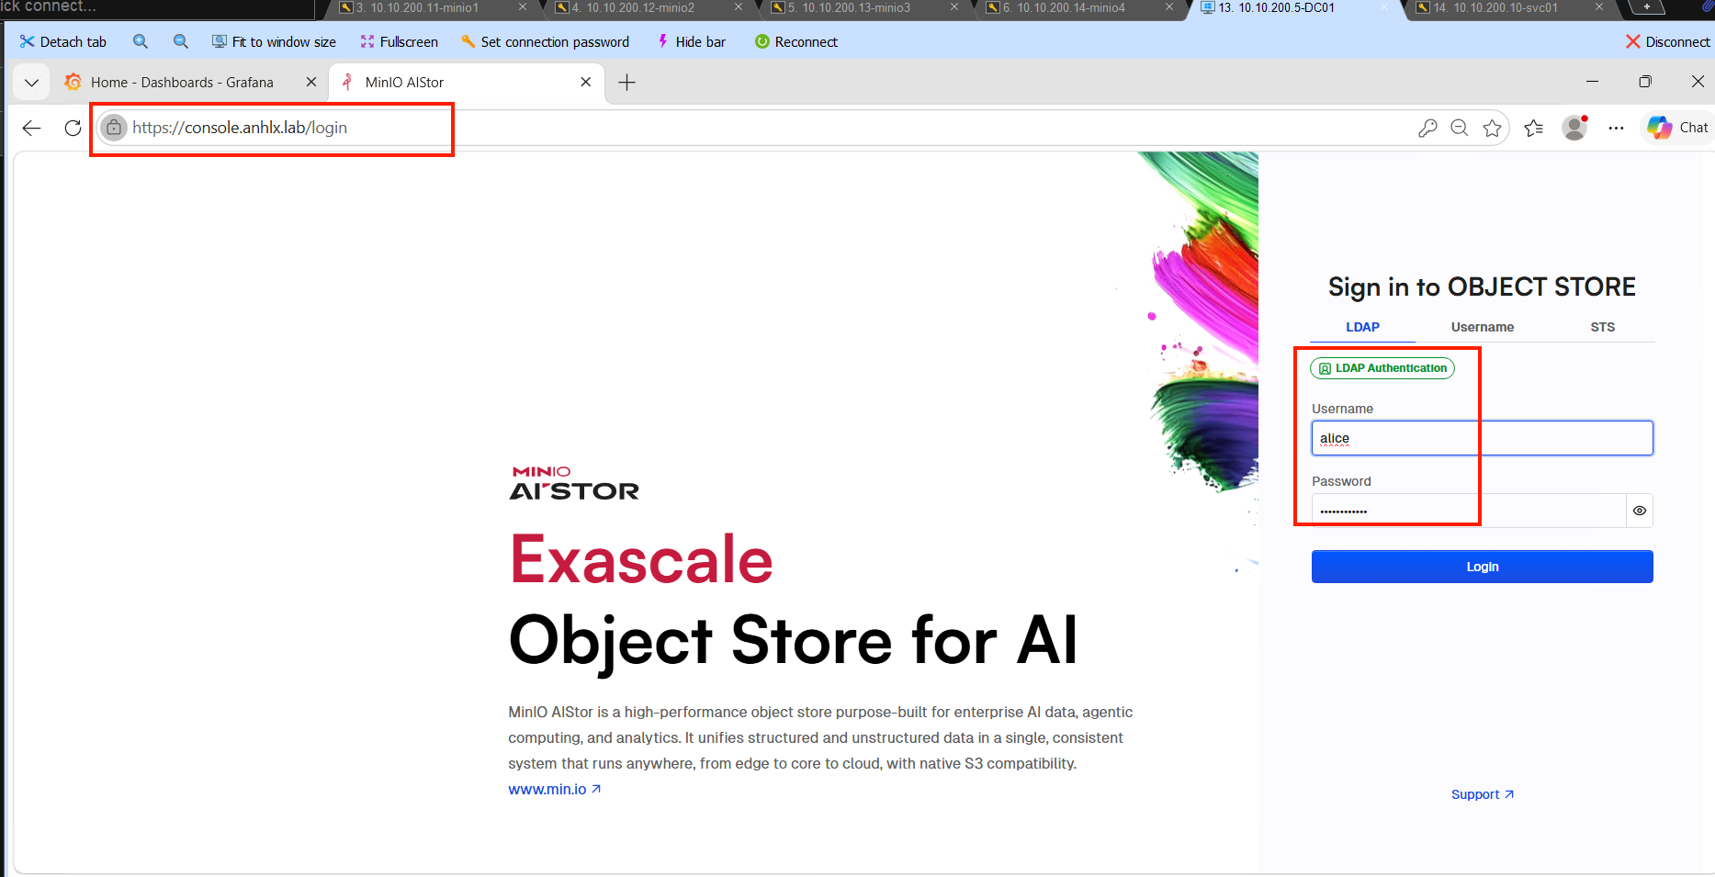This screenshot has width=1715, height=877.
Task: Refresh the console login page
Action: pos(73,128)
